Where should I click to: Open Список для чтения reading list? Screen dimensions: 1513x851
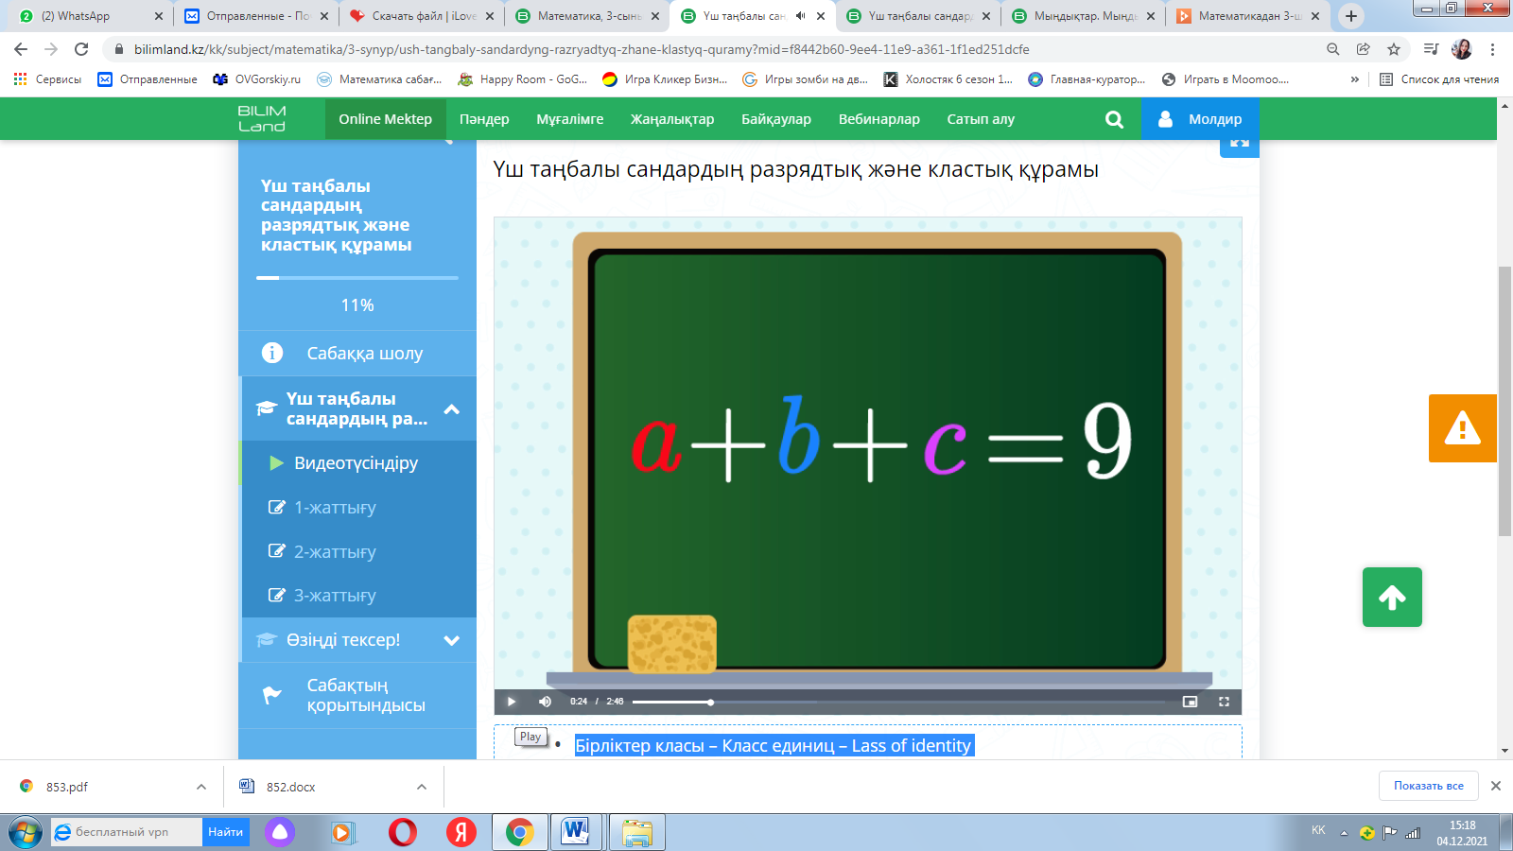(1439, 79)
